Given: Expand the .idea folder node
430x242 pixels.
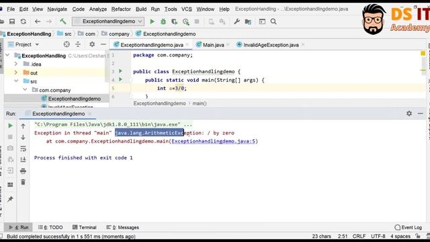Looking at the screenshot, I should (x=16, y=64).
